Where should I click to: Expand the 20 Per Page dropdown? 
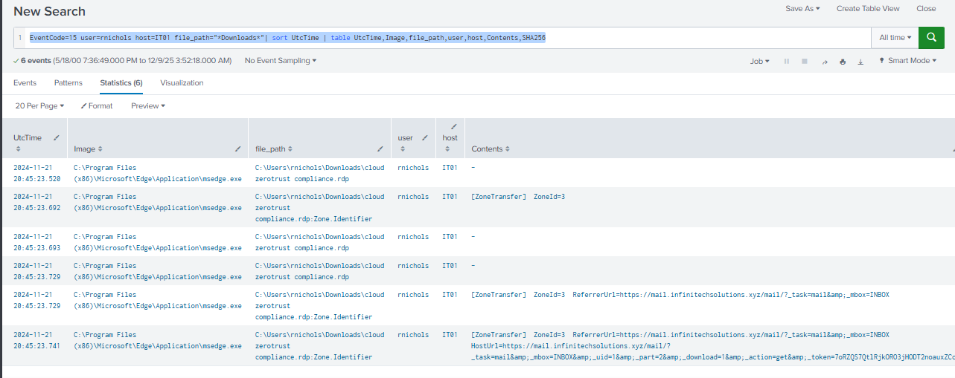[x=39, y=106]
